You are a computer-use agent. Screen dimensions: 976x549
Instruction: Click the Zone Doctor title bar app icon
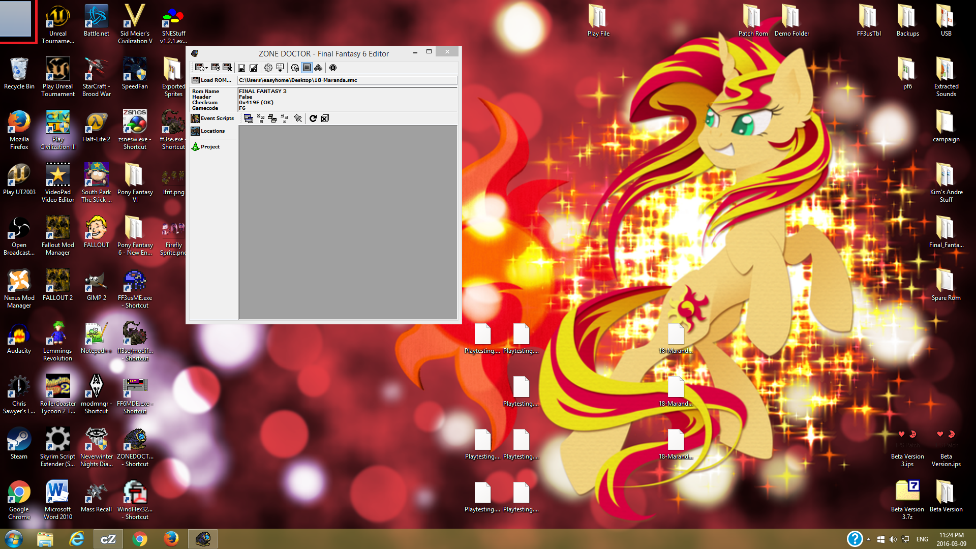click(x=195, y=53)
